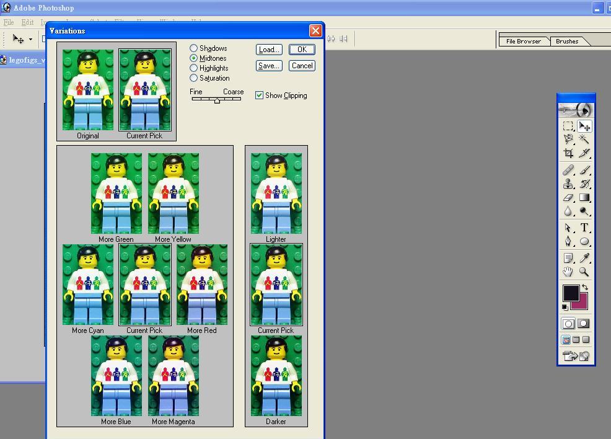Image resolution: width=611 pixels, height=439 pixels.
Task: Switch to Full Screen Mode
Action: tap(586, 340)
